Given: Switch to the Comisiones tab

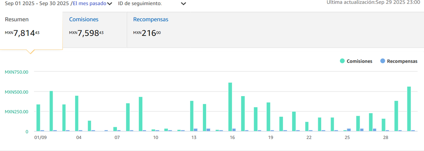Looking at the screenshot, I should tap(95, 30).
